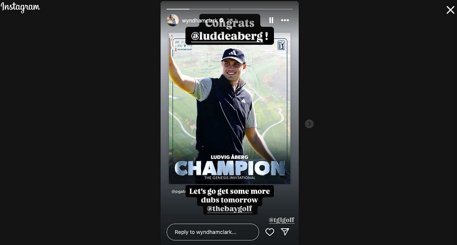The width and height of the screenshot is (457, 245).
Task: Share the story via paper plane icon
Action: (285, 232)
